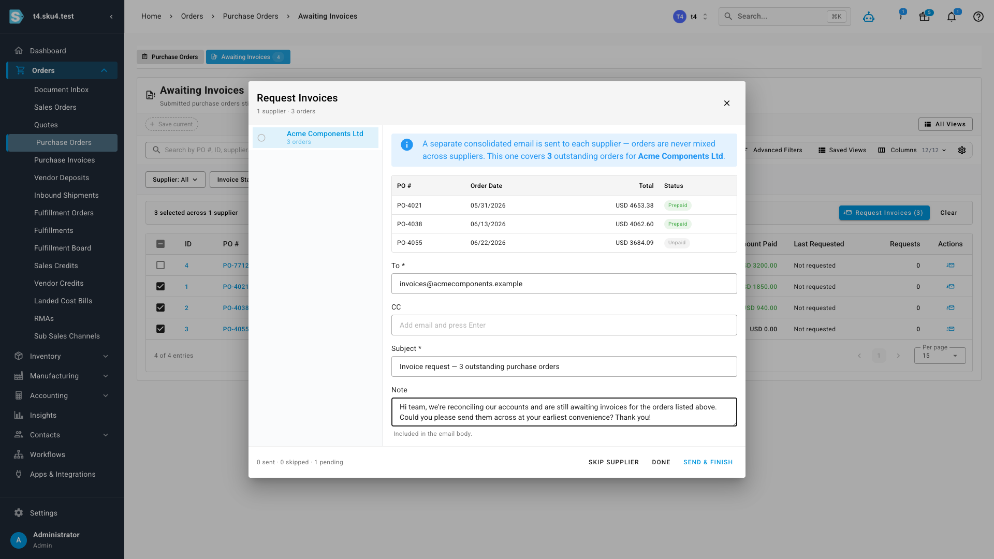Expand the Manufacturing menu section
The image size is (994, 559).
click(106, 376)
